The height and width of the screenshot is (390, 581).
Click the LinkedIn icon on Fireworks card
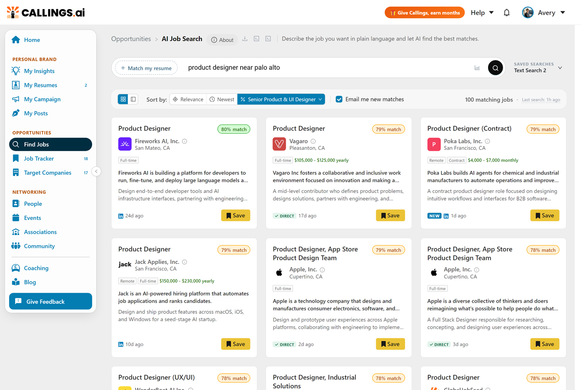121,216
